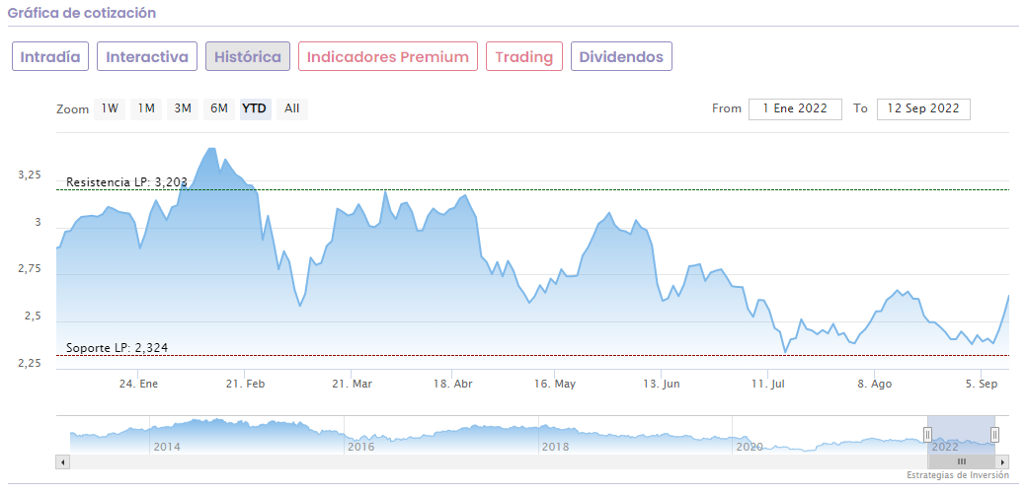Set zoom range to 1W
Viewport: 1027px width, 494px height.
tap(110, 108)
